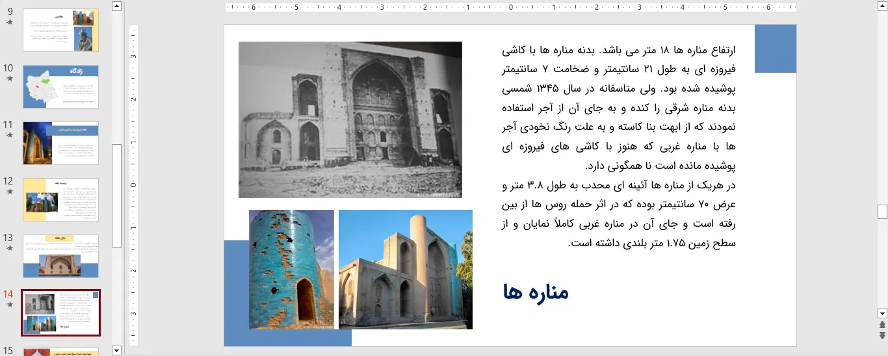Select the partially visible slide 15 thumbnail
Screen dimensions: 888x356
coord(61,351)
